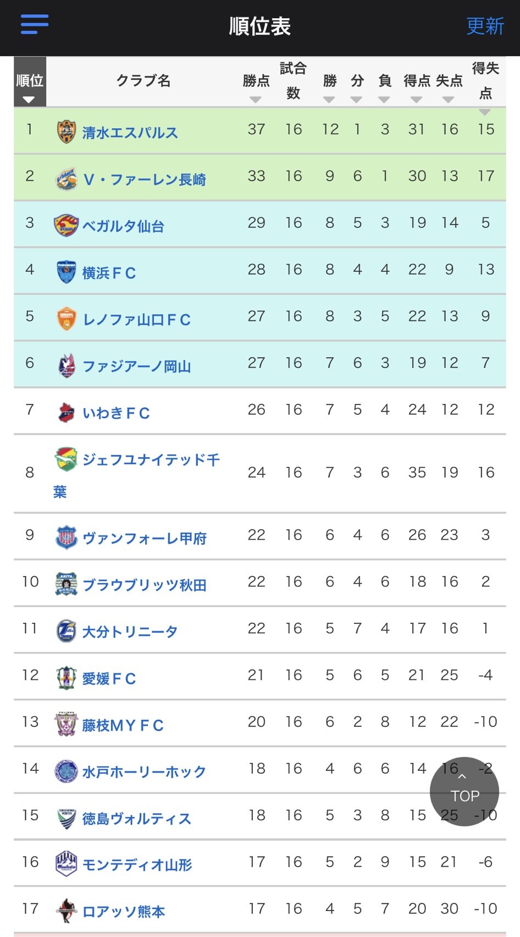Sort table by 試合数 column

pos(293,80)
